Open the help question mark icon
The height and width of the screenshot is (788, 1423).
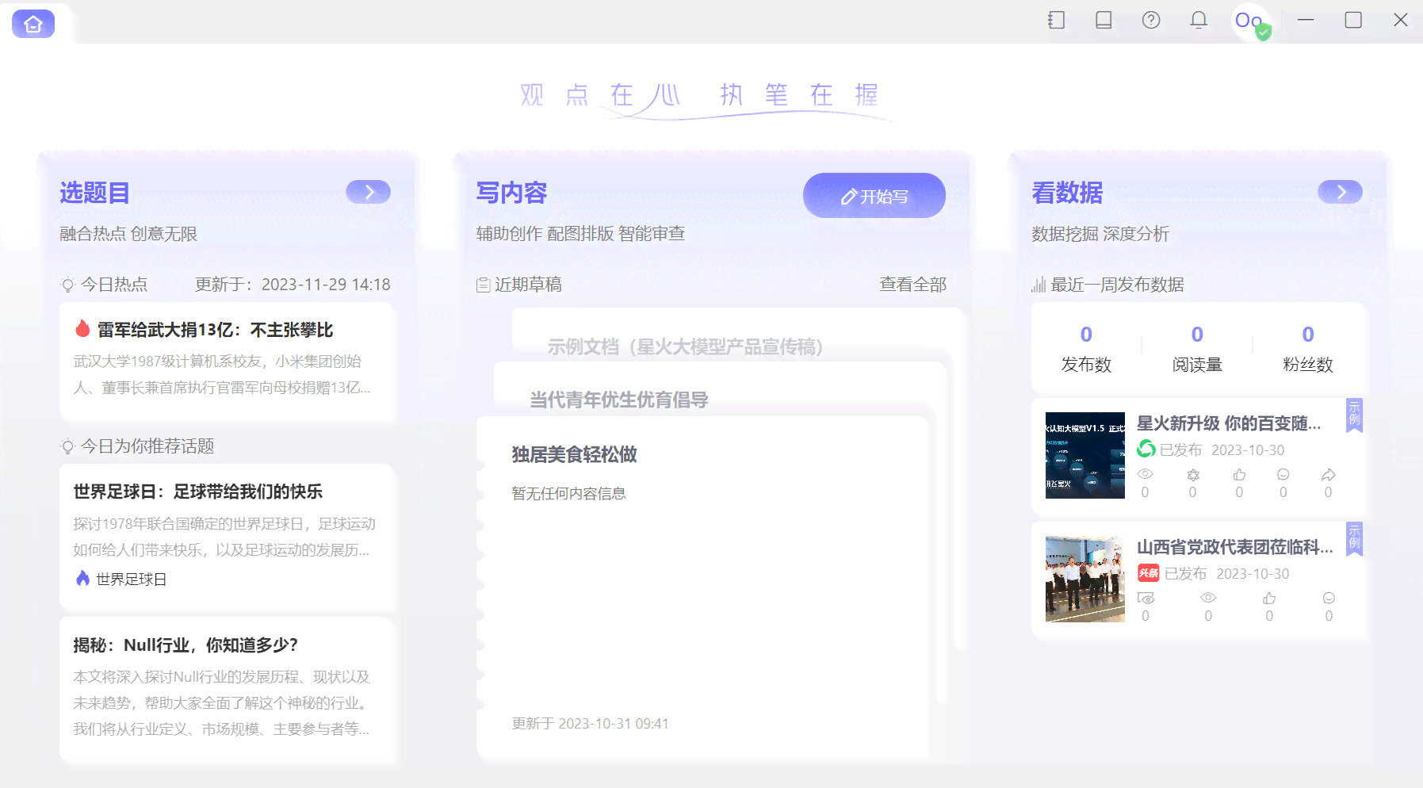pos(1151,21)
